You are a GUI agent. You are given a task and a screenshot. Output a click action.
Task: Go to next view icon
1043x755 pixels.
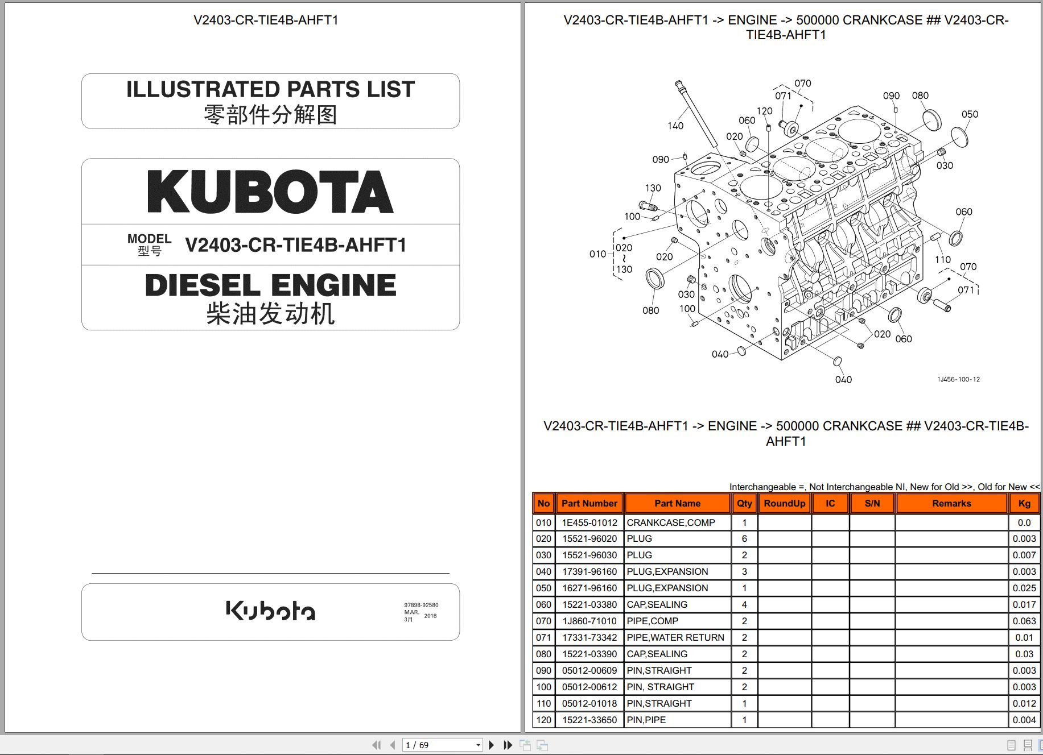click(x=542, y=745)
